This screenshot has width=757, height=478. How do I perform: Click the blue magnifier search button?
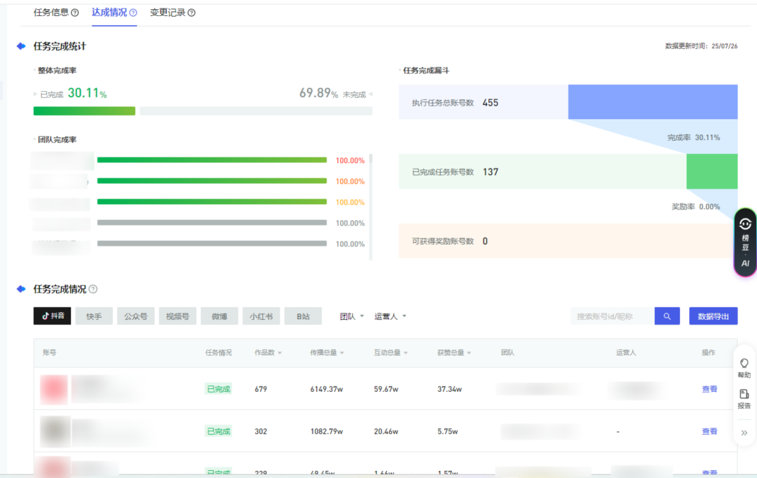(x=667, y=316)
